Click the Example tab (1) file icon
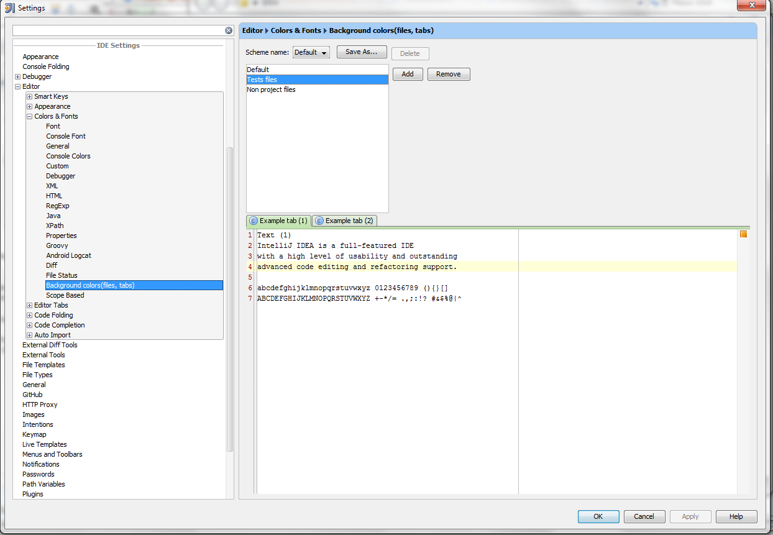 (x=253, y=221)
